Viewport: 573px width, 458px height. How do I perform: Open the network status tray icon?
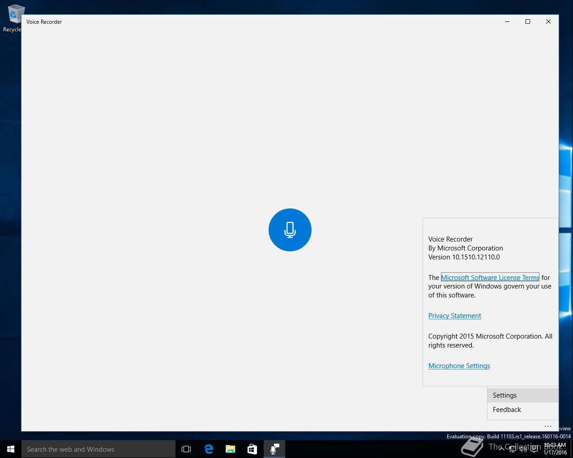(513, 449)
